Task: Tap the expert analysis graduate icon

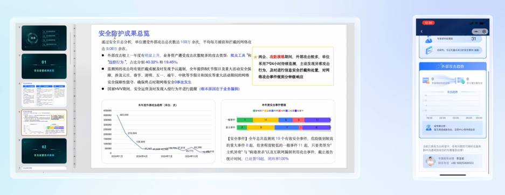Action: pyautogui.click(x=428, y=127)
